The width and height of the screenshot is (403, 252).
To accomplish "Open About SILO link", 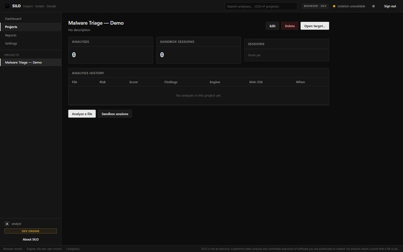I will [x=30, y=239].
